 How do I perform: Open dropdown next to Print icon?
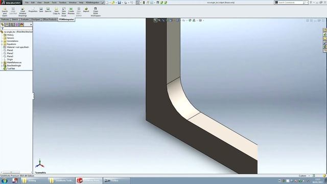(x=128, y=3)
